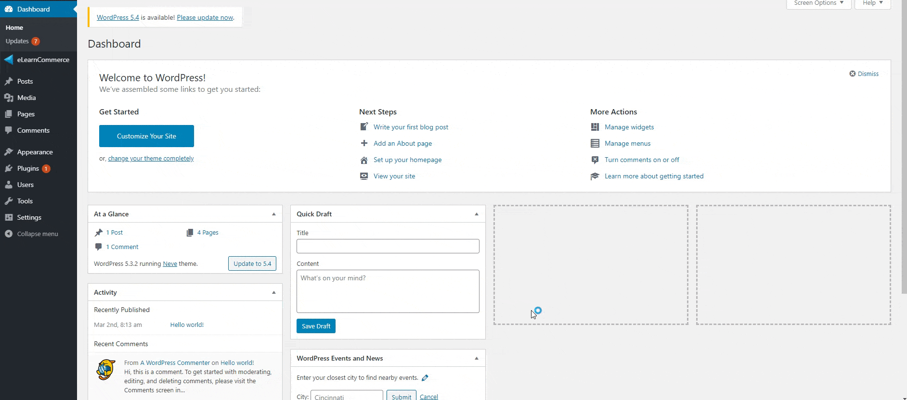
Task: Go to Appearance menu
Action: tap(35, 152)
